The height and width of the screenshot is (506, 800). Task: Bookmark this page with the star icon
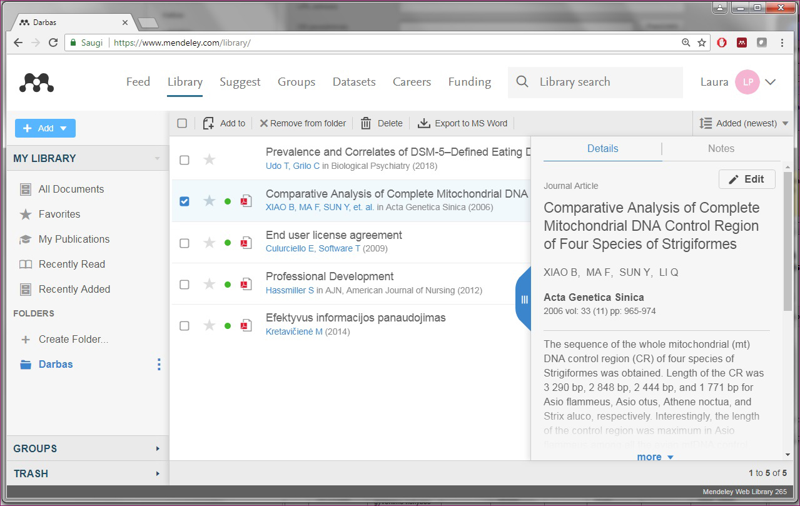(x=702, y=43)
